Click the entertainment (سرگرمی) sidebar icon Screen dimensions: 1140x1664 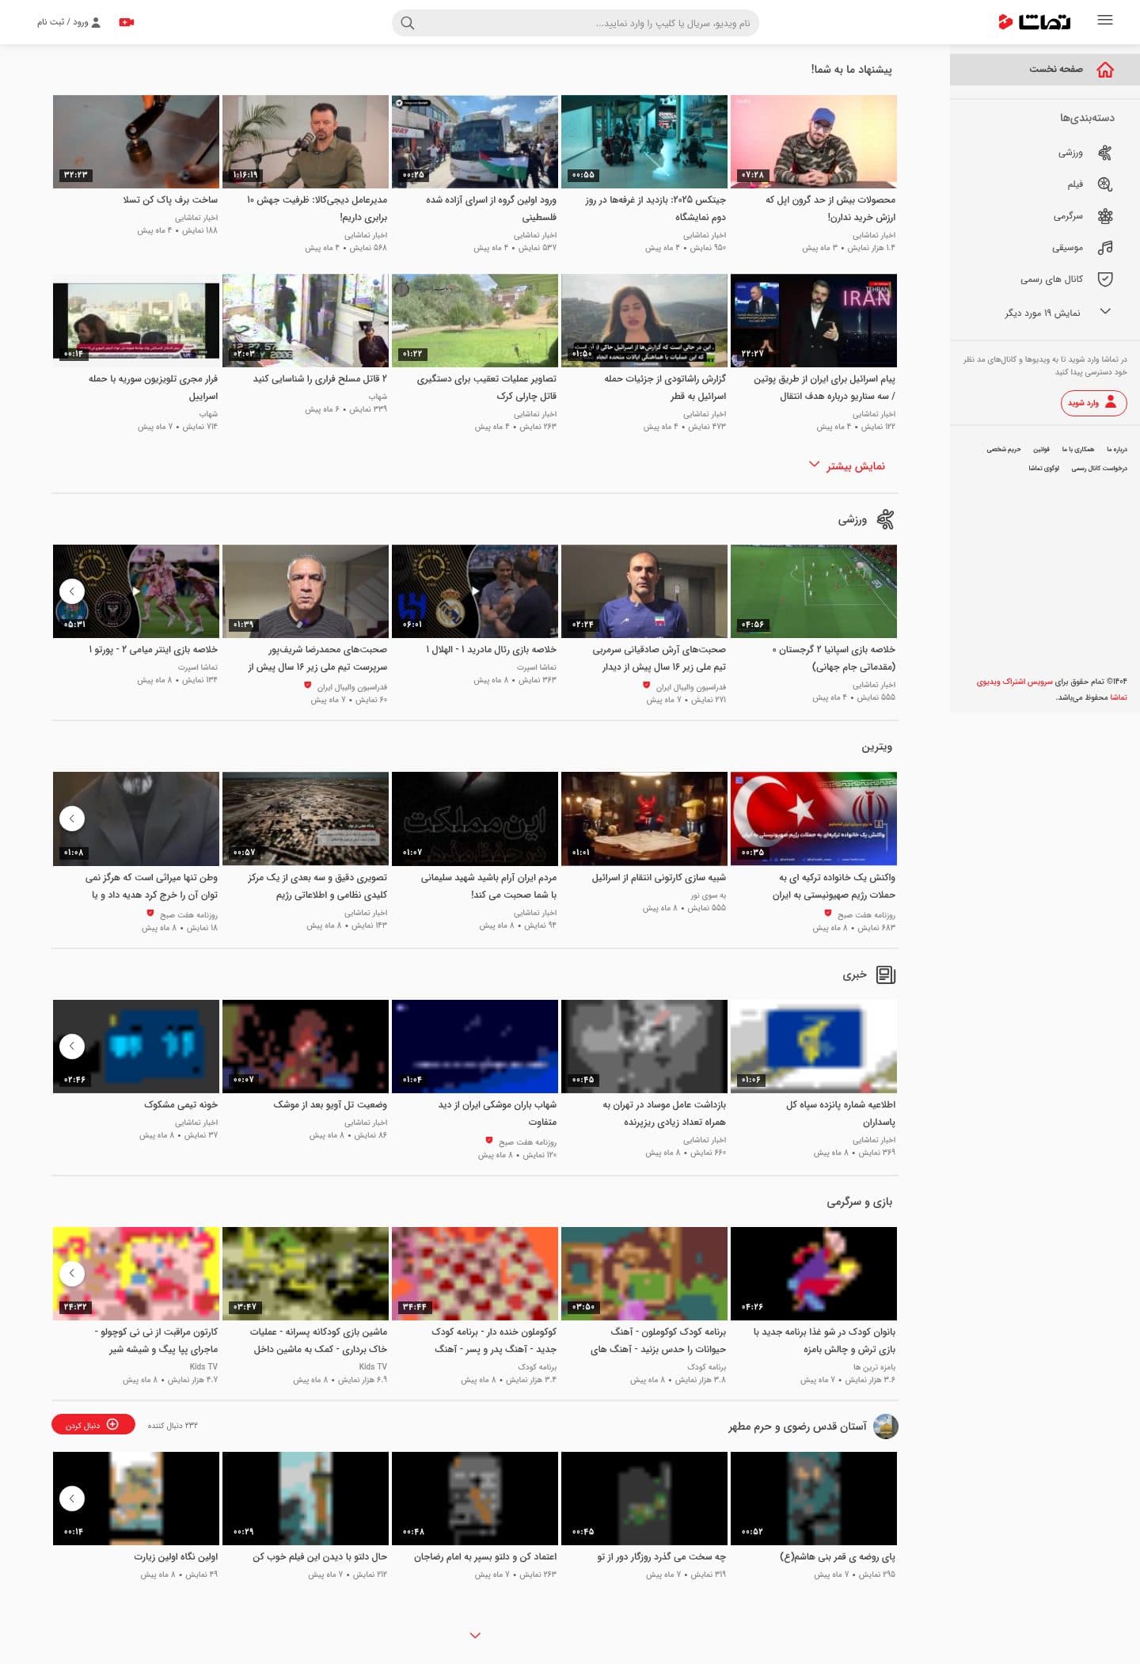[1105, 216]
